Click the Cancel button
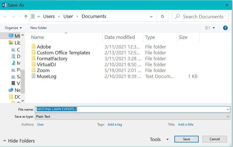 tap(214, 139)
